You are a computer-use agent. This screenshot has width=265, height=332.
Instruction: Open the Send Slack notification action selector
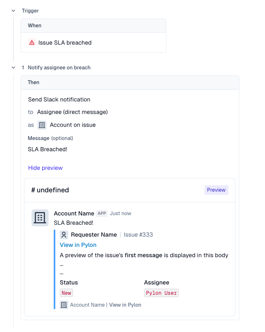[59, 100]
